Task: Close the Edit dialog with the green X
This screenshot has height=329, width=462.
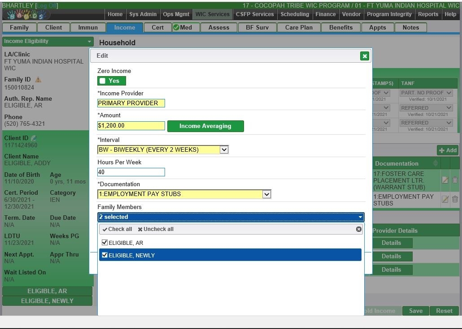Action: pyautogui.click(x=364, y=56)
